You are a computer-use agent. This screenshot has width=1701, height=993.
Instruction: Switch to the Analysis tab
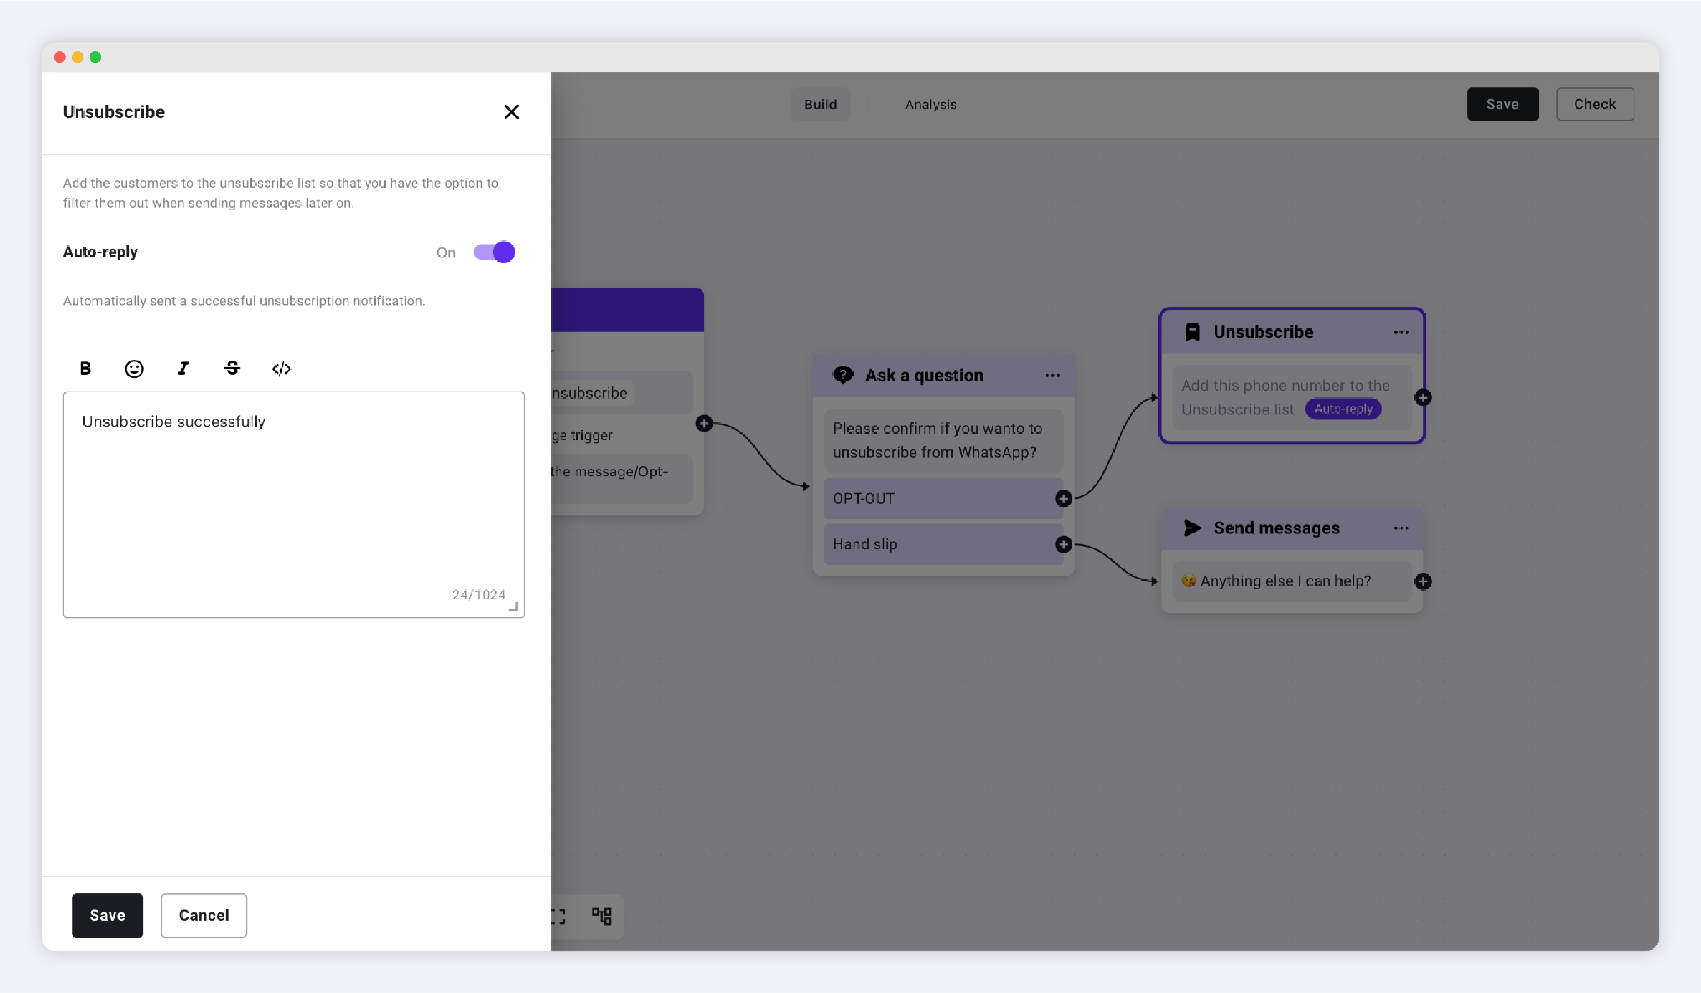[x=930, y=104]
